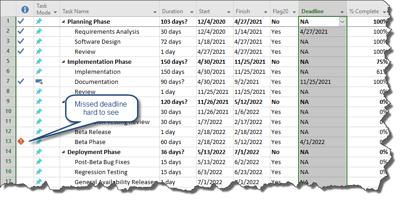Click the 72 days duration cell

(x=178, y=41)
